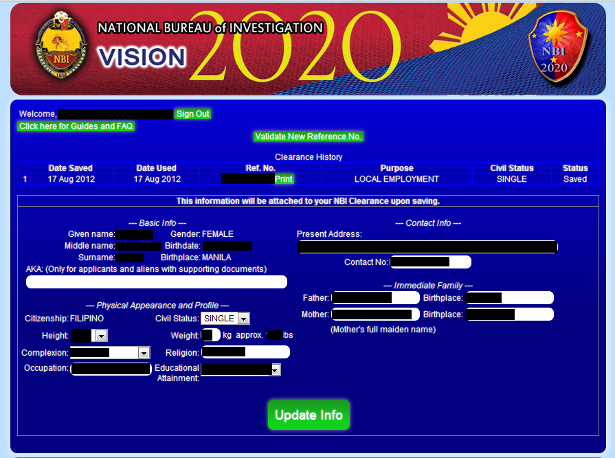Click Validate New Reference No.
Viewport: 615px width, 458px height.
tap(309, 136)
